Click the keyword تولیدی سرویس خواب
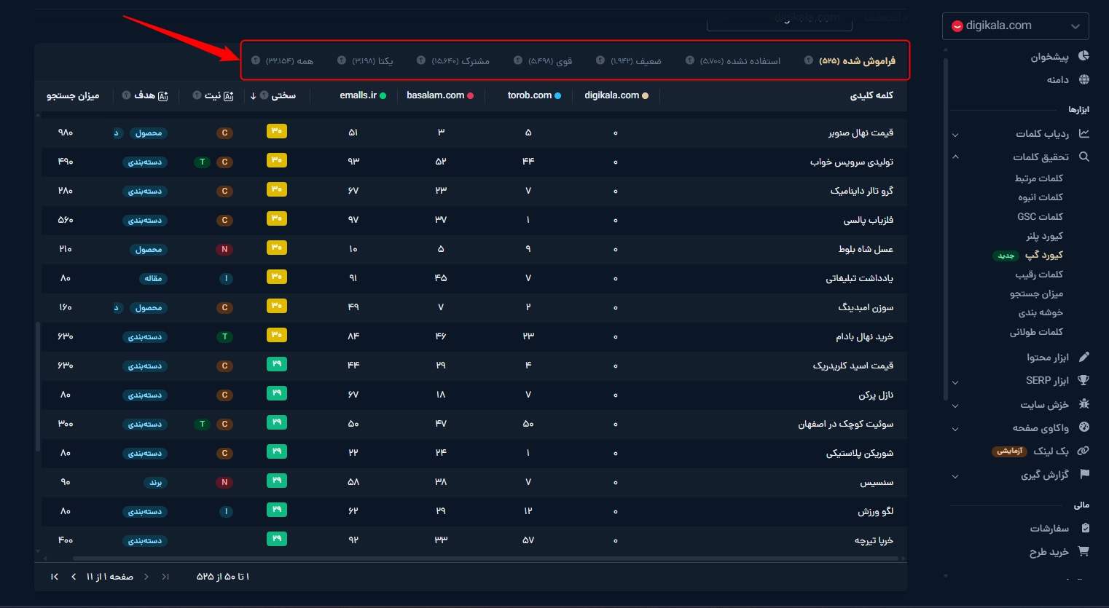1109x608 pixels. coord(852,162)
